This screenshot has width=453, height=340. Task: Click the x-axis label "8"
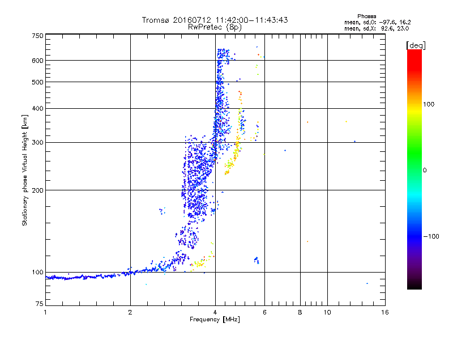tap(300, 312)
